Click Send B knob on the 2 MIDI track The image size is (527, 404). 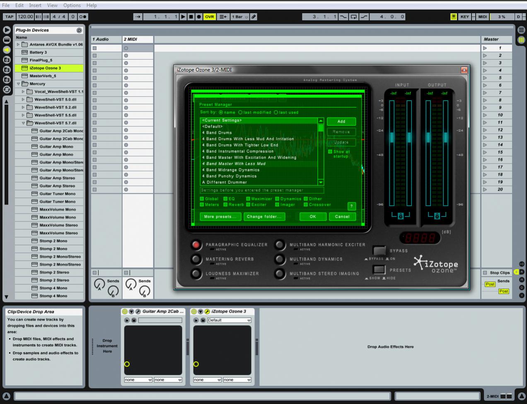145,292
